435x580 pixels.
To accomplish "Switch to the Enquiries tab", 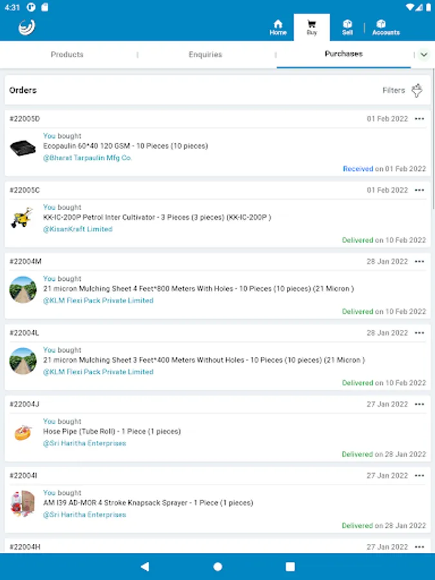I will click(206, 54).
